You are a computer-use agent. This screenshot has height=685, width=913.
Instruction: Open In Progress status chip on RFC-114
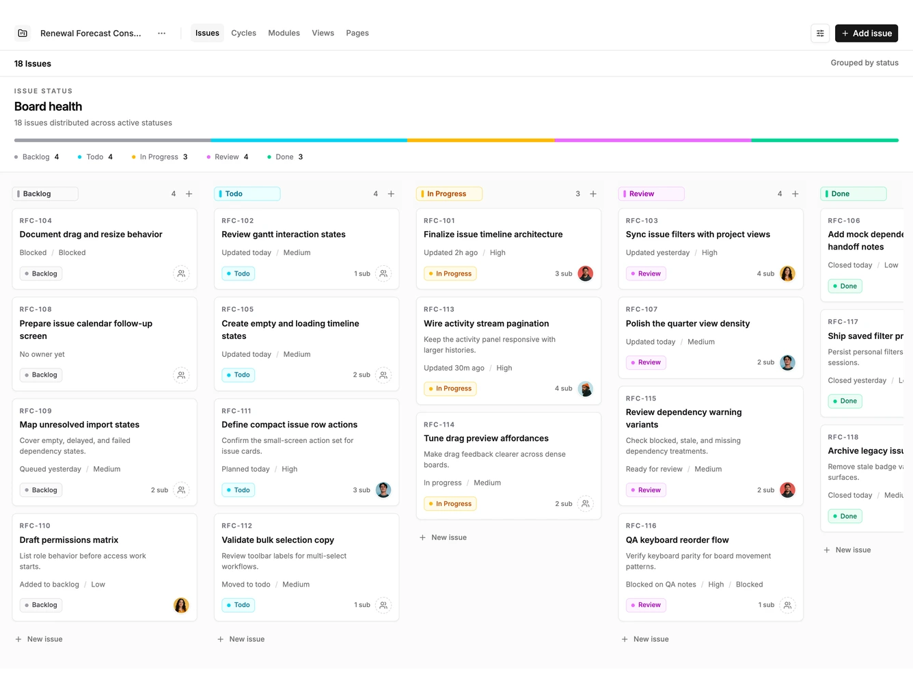point(450,504)
